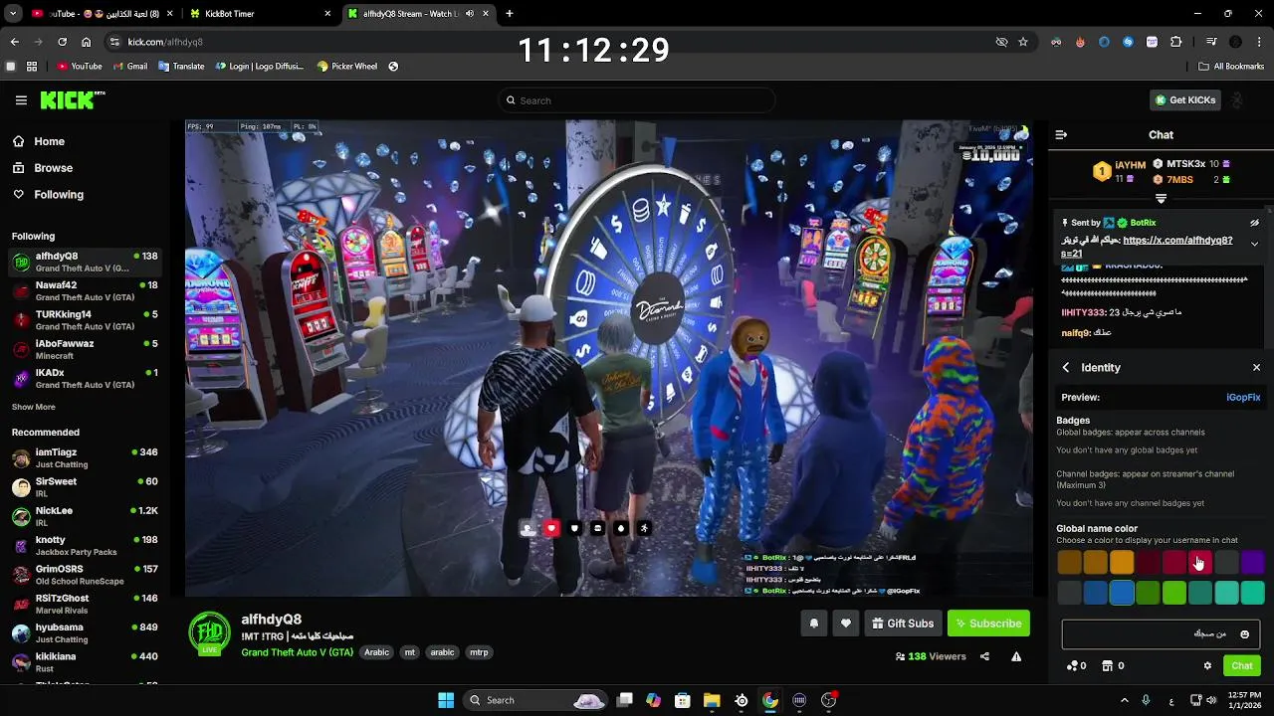Click the Gift Subs button

pyautogui.click(x=902, y=624)
